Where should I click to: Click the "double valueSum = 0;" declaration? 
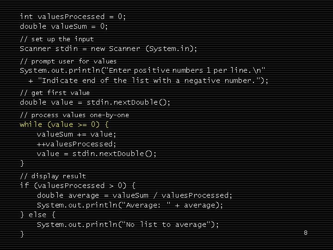[64, 26]
